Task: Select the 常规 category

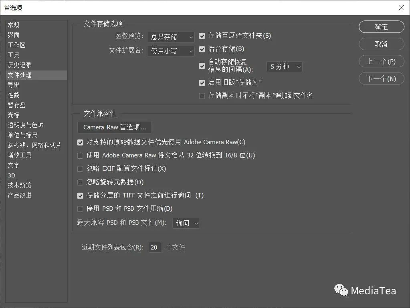Action: [x=36, y=25]
